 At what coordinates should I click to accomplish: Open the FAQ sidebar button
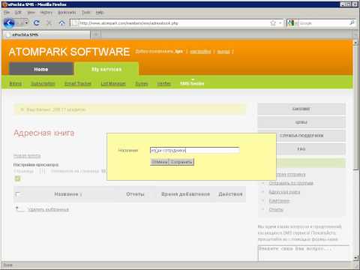click(x=301, y=148)
